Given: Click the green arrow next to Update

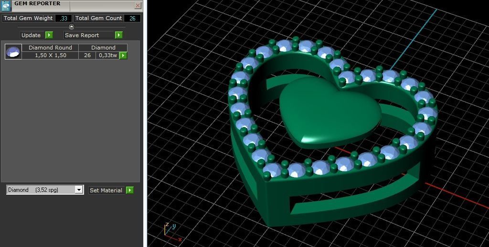Looking at the screenshot, I should point(49,35).
